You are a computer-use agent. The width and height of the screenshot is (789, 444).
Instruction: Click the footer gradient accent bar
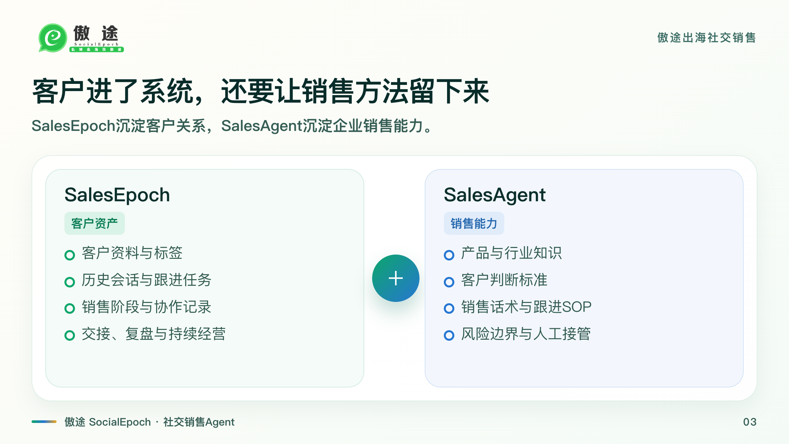tap(44, 422)
